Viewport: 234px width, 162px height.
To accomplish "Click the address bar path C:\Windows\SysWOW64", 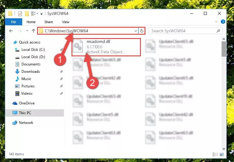I will [66, 31].
